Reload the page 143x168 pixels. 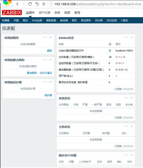[x=30, y=4]
